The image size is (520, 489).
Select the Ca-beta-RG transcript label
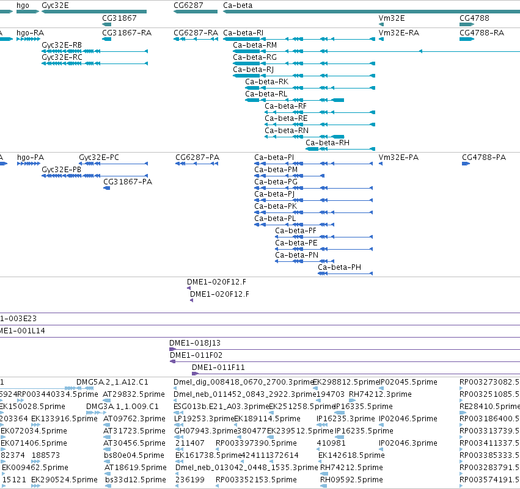tap(255, 57)
